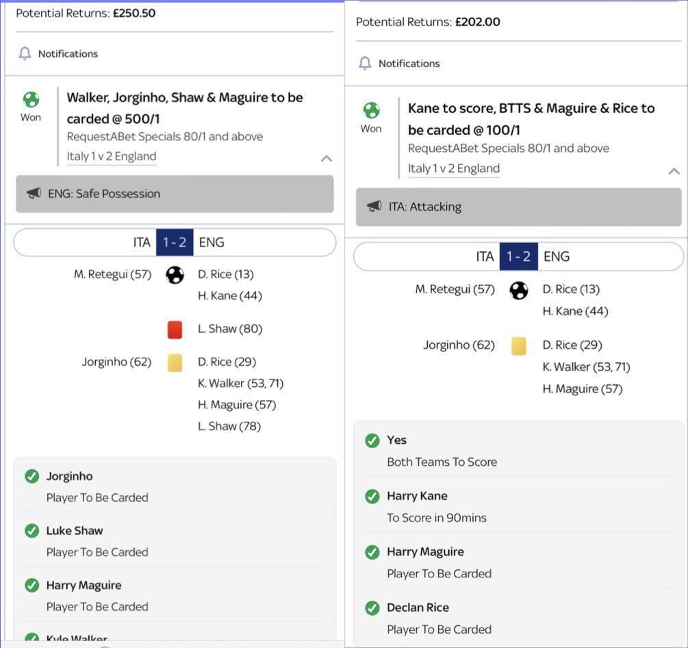Screen dimensions: 688x648
Task: Select the ITA 1-2 ENG score pill on right
Action: [519, 256]
